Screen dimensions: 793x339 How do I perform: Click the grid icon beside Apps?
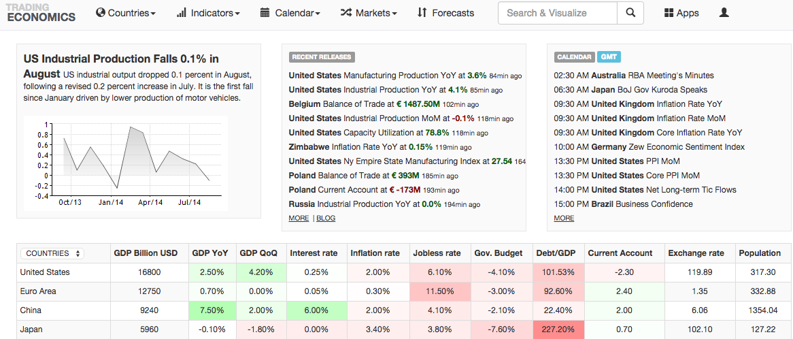669,13
